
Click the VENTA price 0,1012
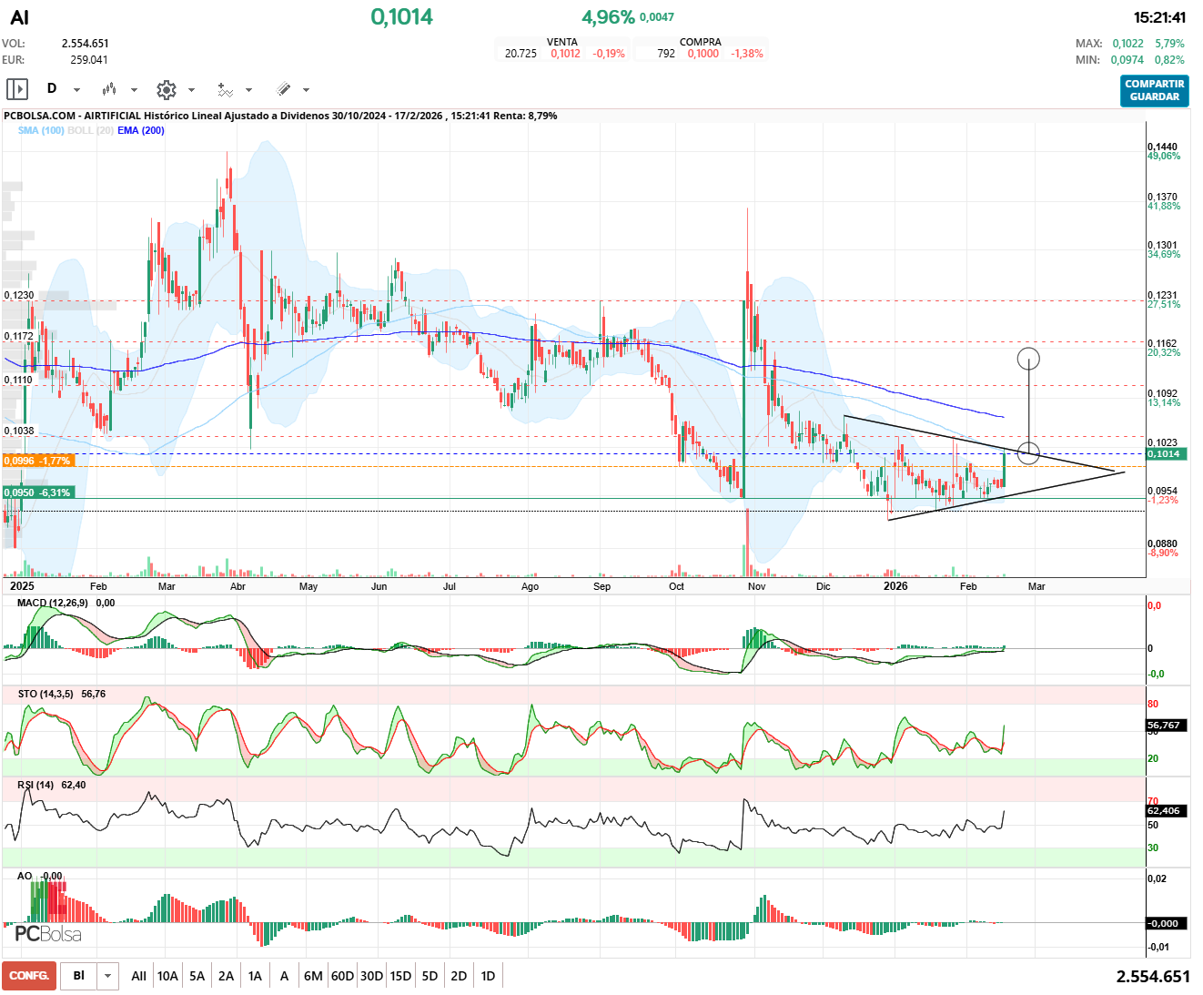point(565,54)
